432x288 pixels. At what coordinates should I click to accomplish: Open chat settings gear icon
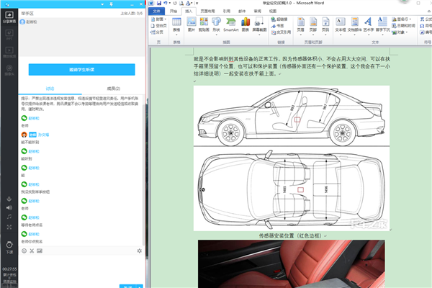tap(140, 251)
